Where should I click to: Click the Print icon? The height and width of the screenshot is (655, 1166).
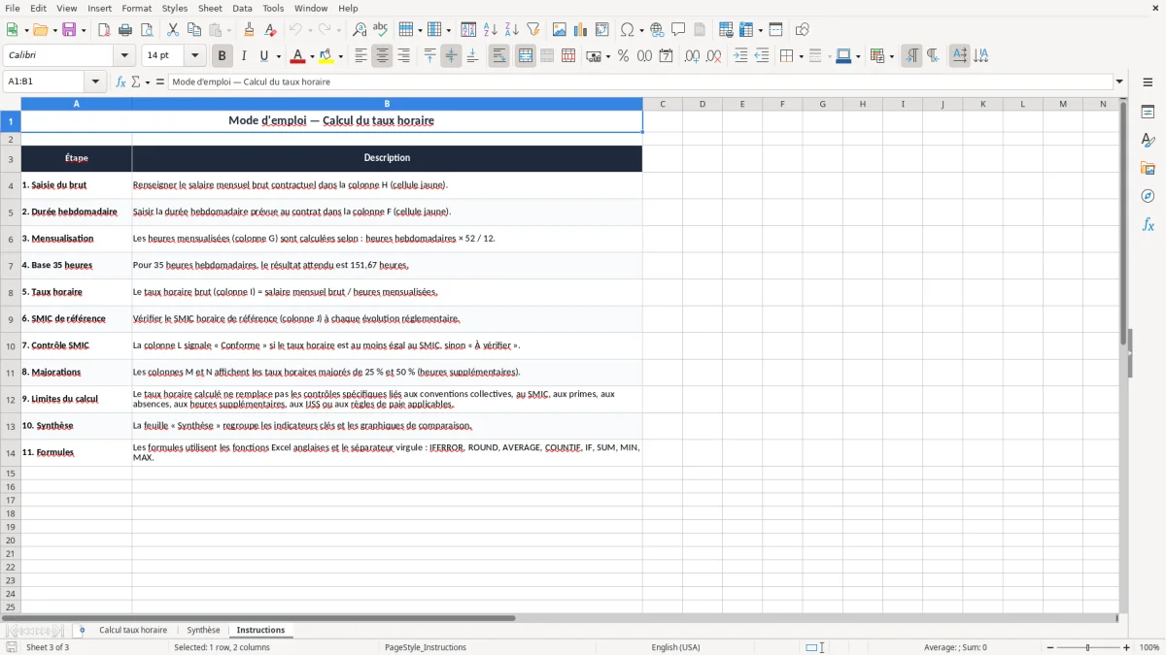pos(124,30)
